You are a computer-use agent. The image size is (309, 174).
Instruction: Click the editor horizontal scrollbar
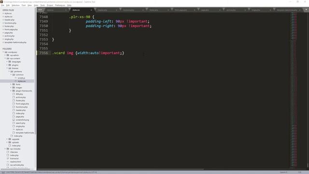tap(120, 169)
